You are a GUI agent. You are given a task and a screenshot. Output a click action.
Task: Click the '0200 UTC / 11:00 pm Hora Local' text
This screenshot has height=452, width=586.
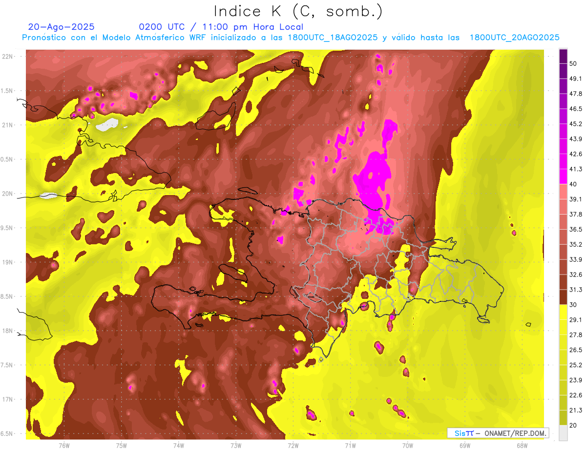(x=221, y=27)
